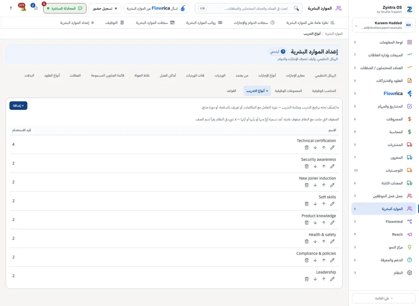Open النظام settings in sidebar
Viewport: 419px width, 306px height.
pos(383,272)
